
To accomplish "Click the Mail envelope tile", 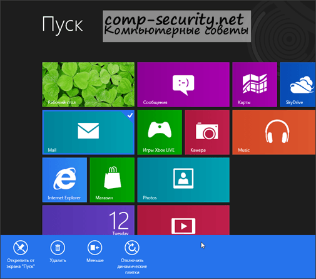I will [x=88, y=132].
